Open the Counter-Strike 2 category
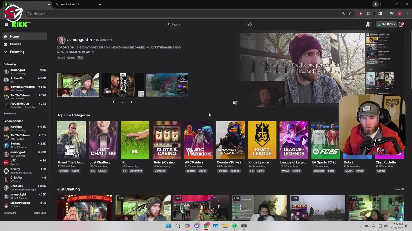Screen dimensions: 412x231 pyautogui.click(x=230, y=140)
